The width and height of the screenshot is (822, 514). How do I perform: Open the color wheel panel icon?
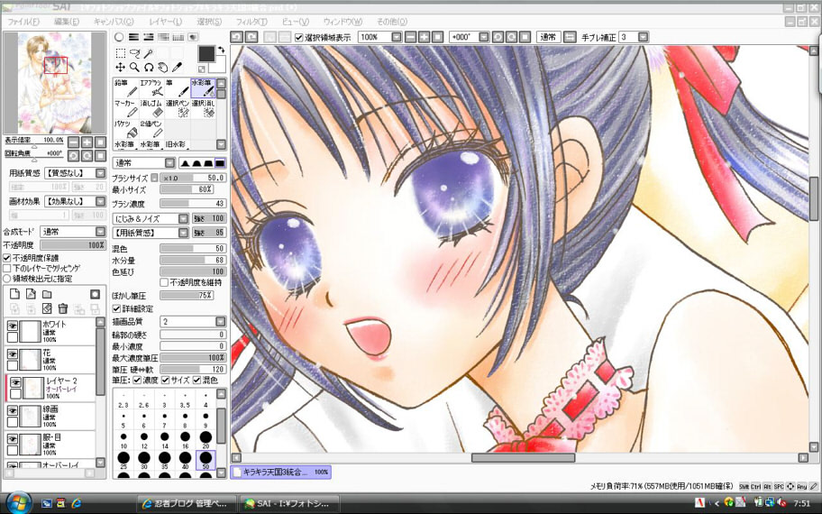119,37
